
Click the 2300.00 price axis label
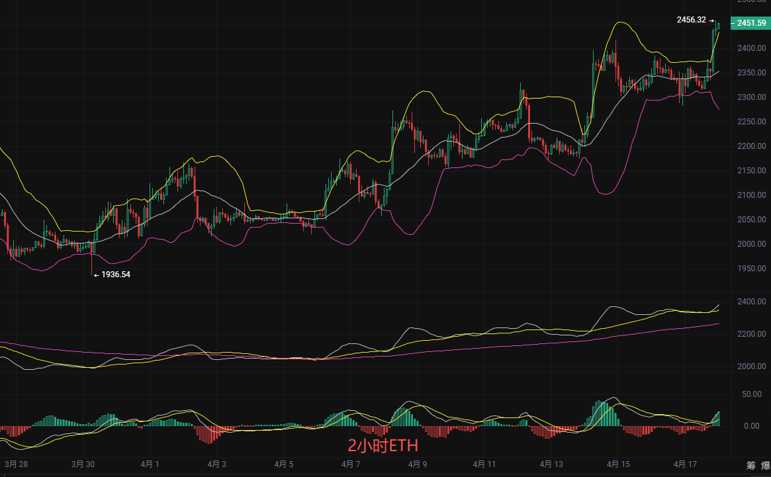point(752,97)
